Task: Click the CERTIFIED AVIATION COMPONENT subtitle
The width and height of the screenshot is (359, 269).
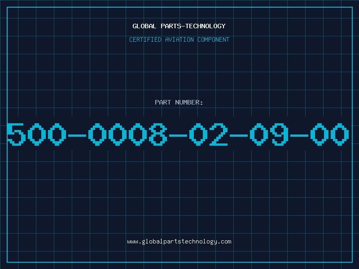Action: [x=179, y=39]
